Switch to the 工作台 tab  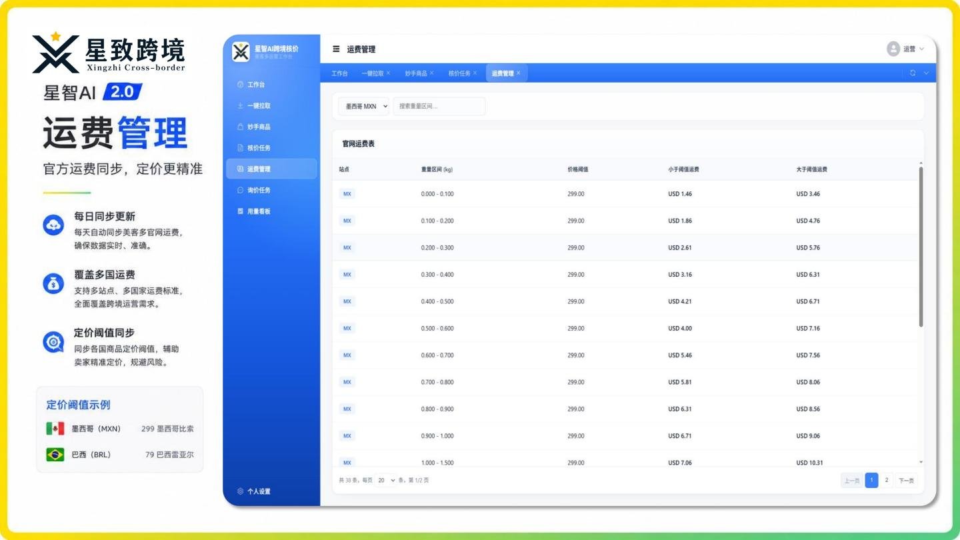(x=339, y=73)
